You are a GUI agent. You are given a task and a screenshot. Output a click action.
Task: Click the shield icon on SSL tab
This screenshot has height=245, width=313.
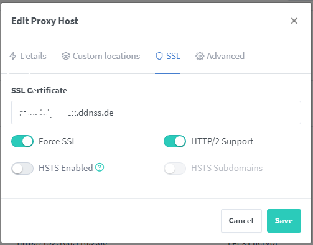pyautogui.click(x=159, y=56)
